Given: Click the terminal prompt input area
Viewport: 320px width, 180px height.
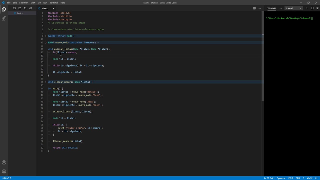Looking at the screenshot, I should coord(312,18).
